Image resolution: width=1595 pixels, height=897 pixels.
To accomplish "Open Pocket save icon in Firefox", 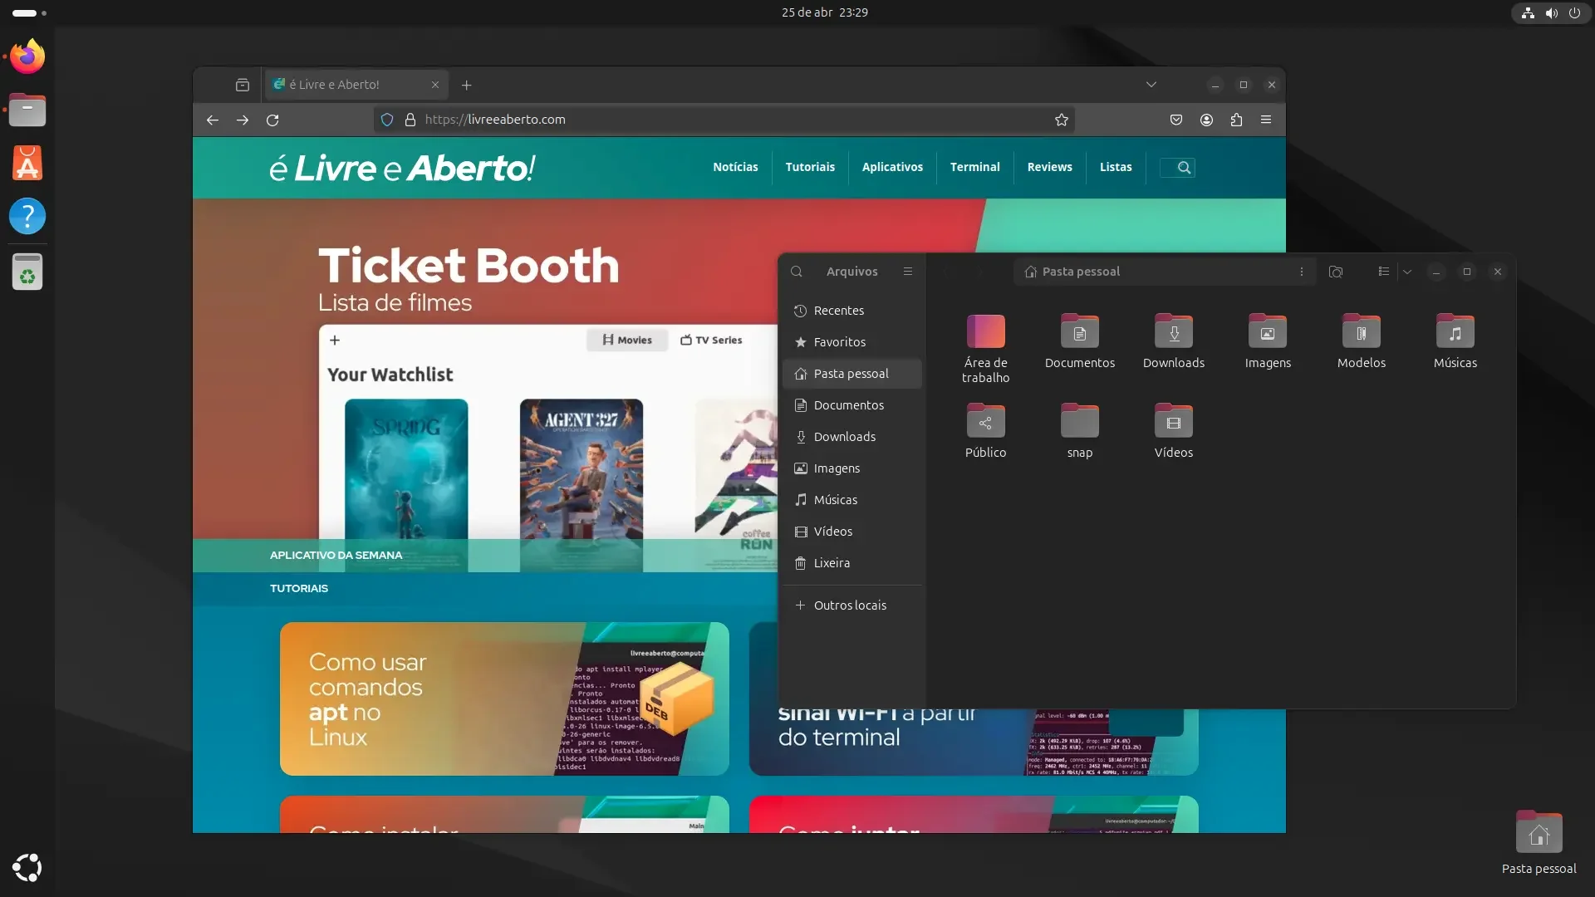I will click(1176, 120).
